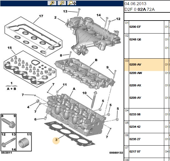The height and width of the screenshot is (161, 170).
Task: Click callout number 13 at top bolt
Action: coord(65,11)
